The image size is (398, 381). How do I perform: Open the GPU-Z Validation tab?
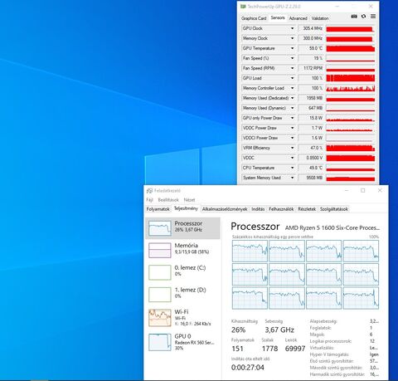click(x=320, y=18)
